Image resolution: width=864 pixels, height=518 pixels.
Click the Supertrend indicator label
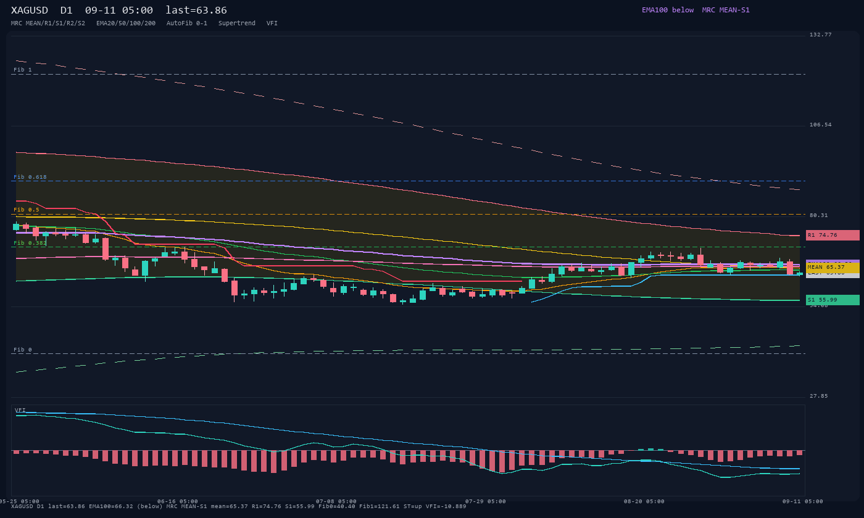(237, 23)
